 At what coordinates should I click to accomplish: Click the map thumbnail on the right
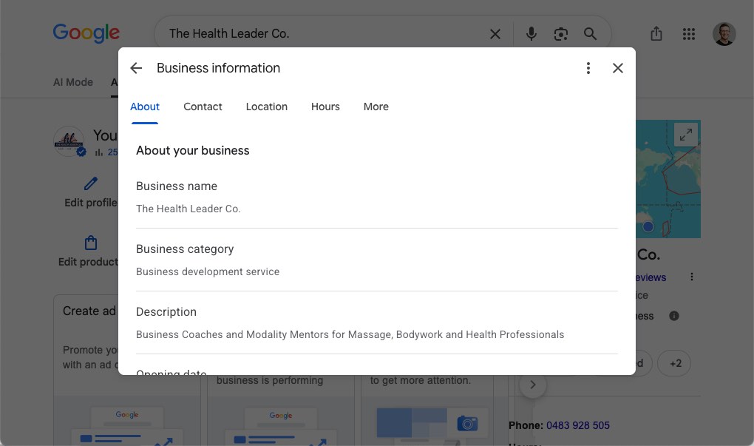point(668,179)
